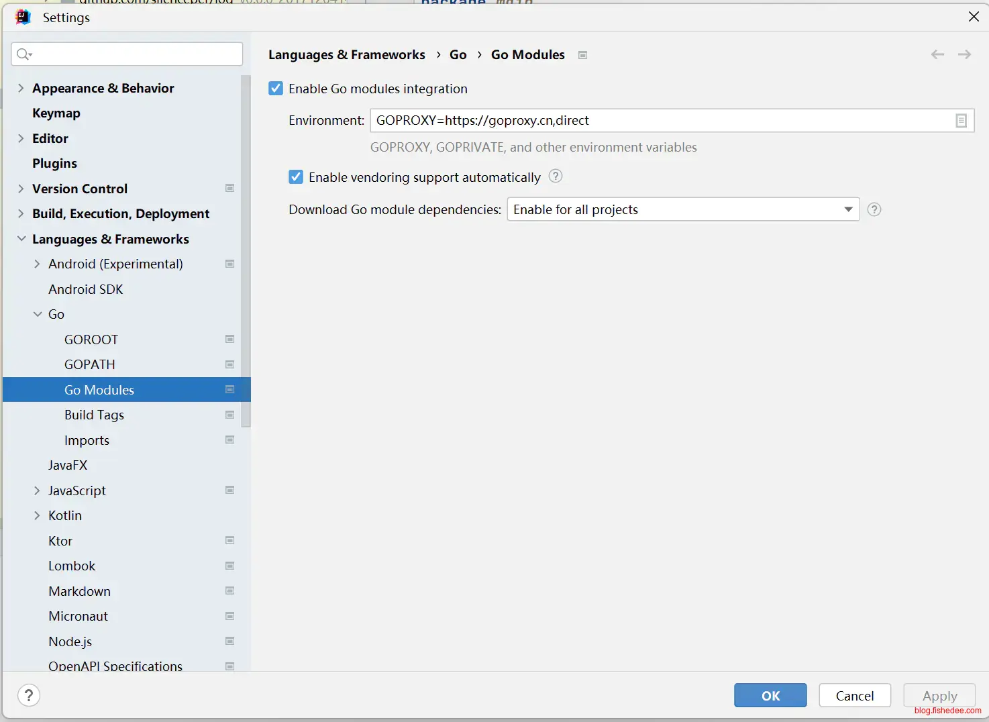Open Download Go module dependencies dropdown
The image size is (989, 722).
point(682,209)
